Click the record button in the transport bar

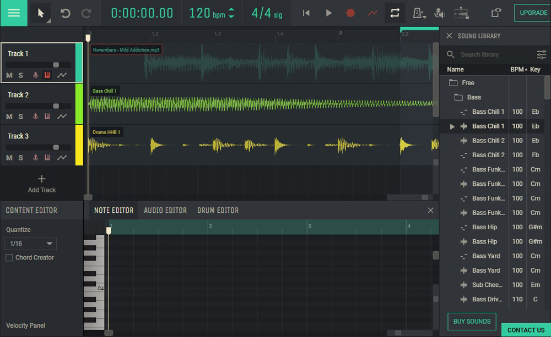pyautogui.click(x=350, y=13)
